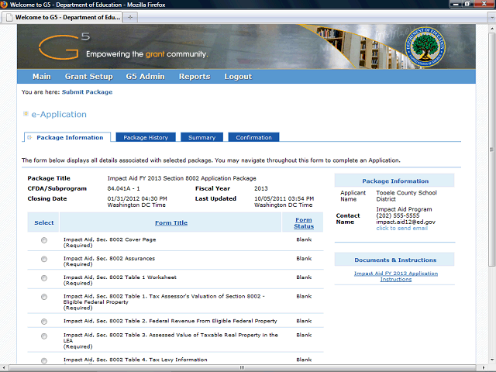The width and height of the screenshot is (496, 372).
Task: Click the Fiscal Year value 2013
Action: click(261, 188)
